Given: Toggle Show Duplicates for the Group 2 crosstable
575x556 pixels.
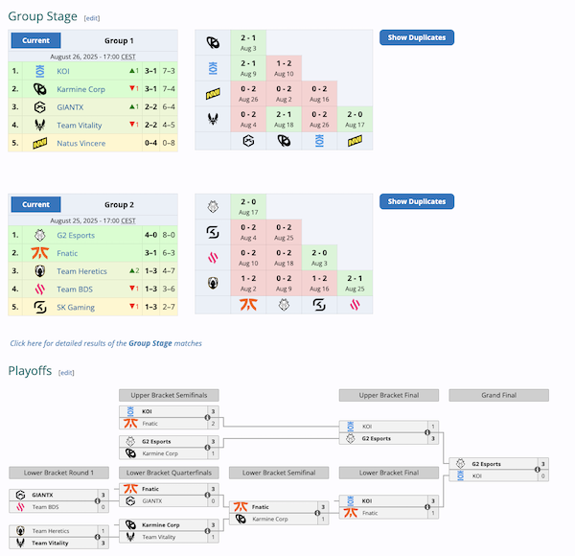Looking at the screenshot, I should click(416, 201).
